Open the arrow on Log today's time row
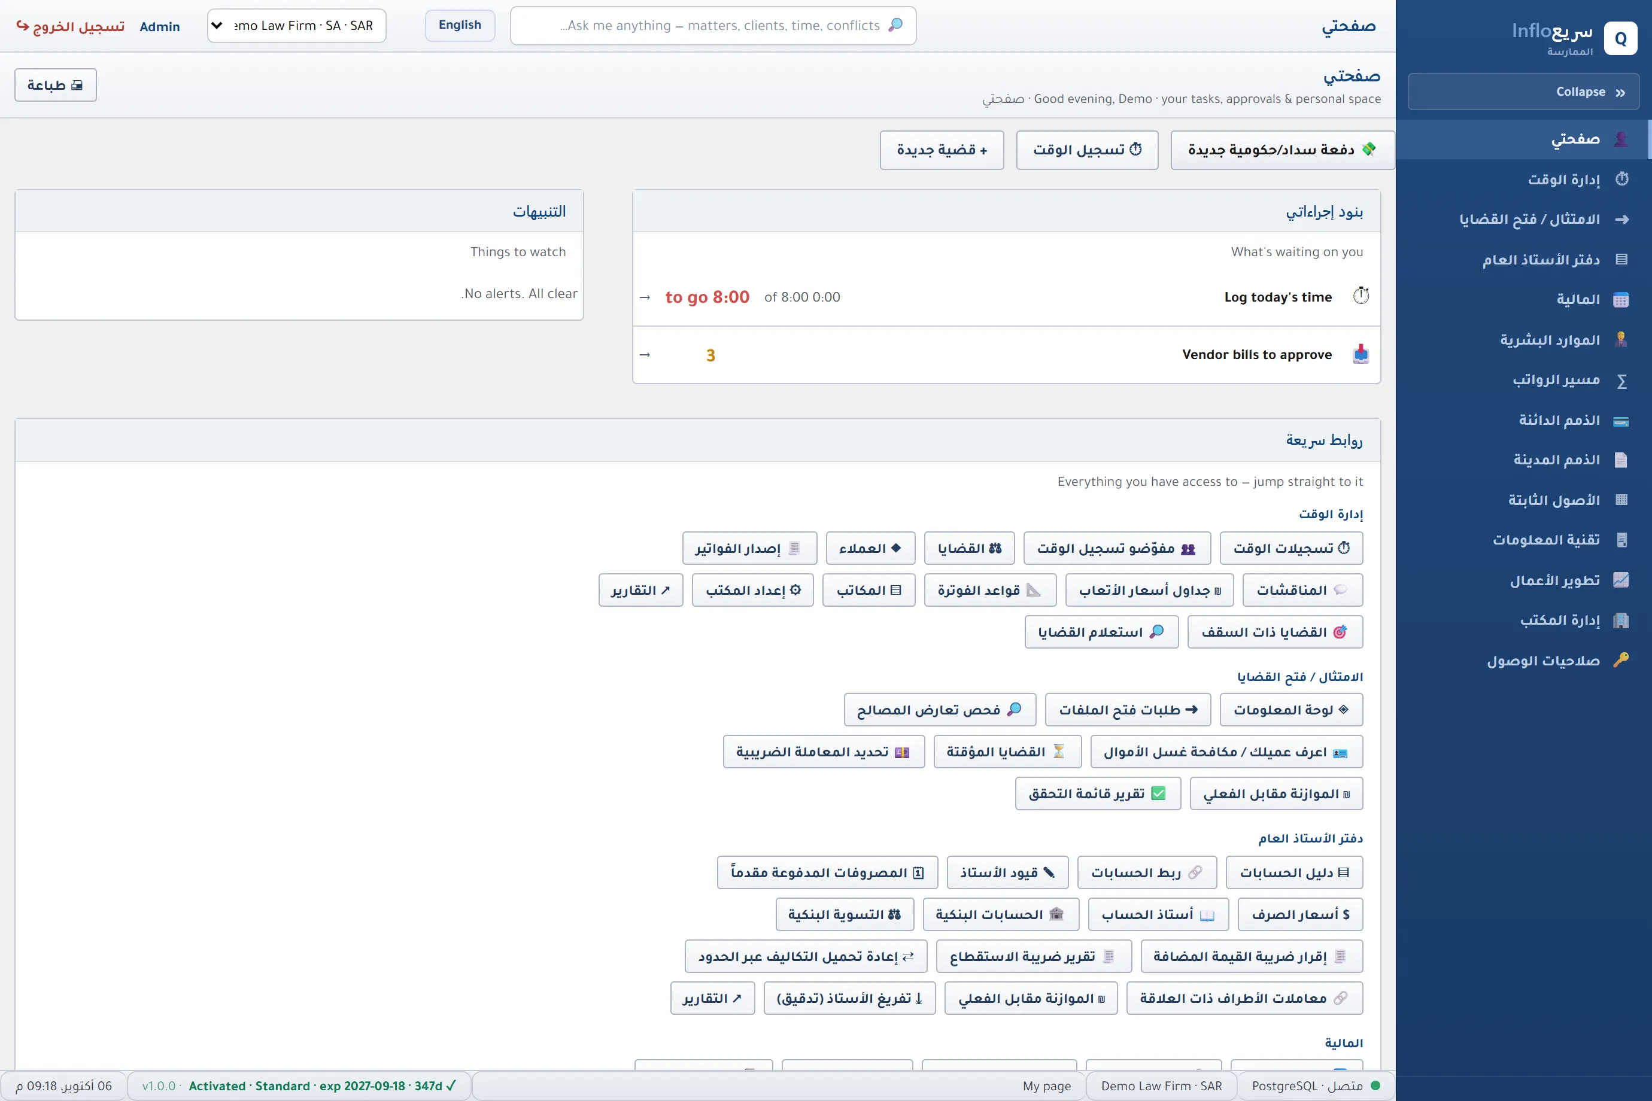 (645, 298)
